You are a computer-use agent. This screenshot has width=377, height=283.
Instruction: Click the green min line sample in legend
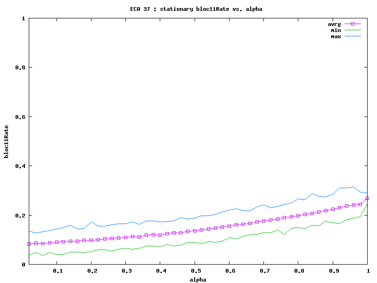tap(352, 30)
